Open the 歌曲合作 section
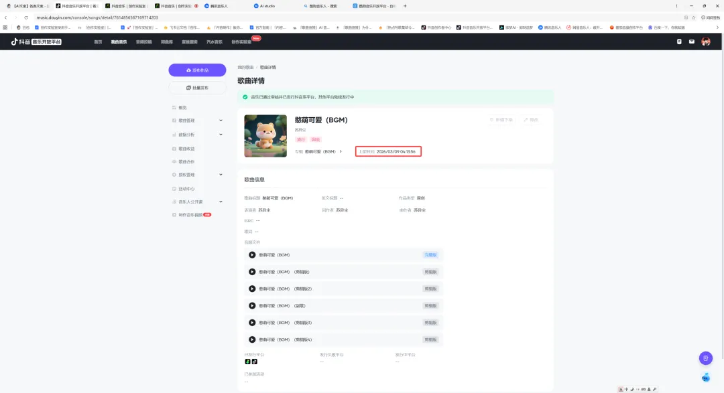 [x=185, y=161]
